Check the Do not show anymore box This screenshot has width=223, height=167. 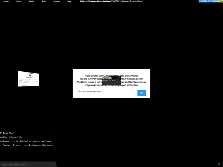pyautogui.click(x=78, y=91)
